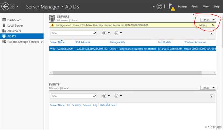Open the Servers saved queries dropdown arrow
This screenshot has width=223, height=130.
pos(121,33)
